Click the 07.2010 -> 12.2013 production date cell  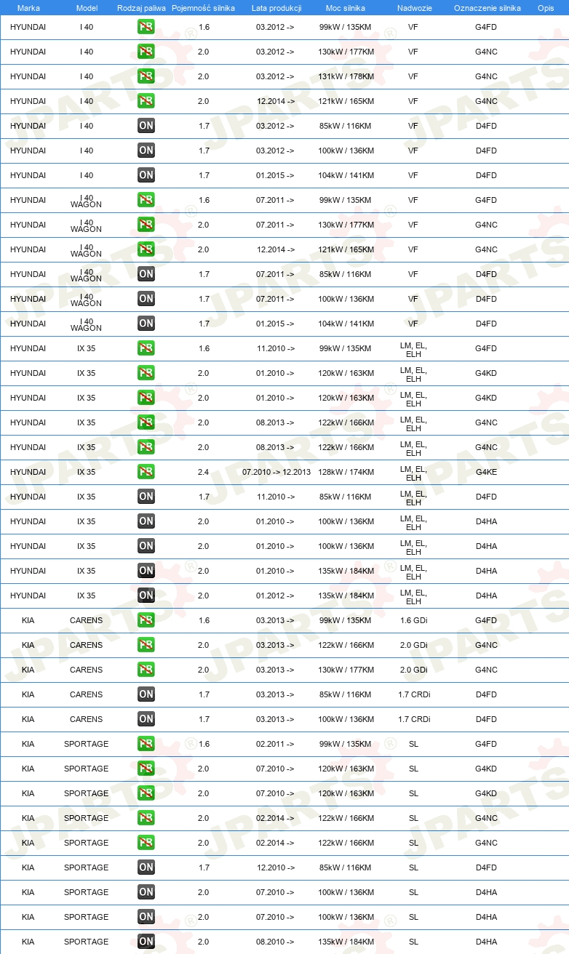pos(276,472)
